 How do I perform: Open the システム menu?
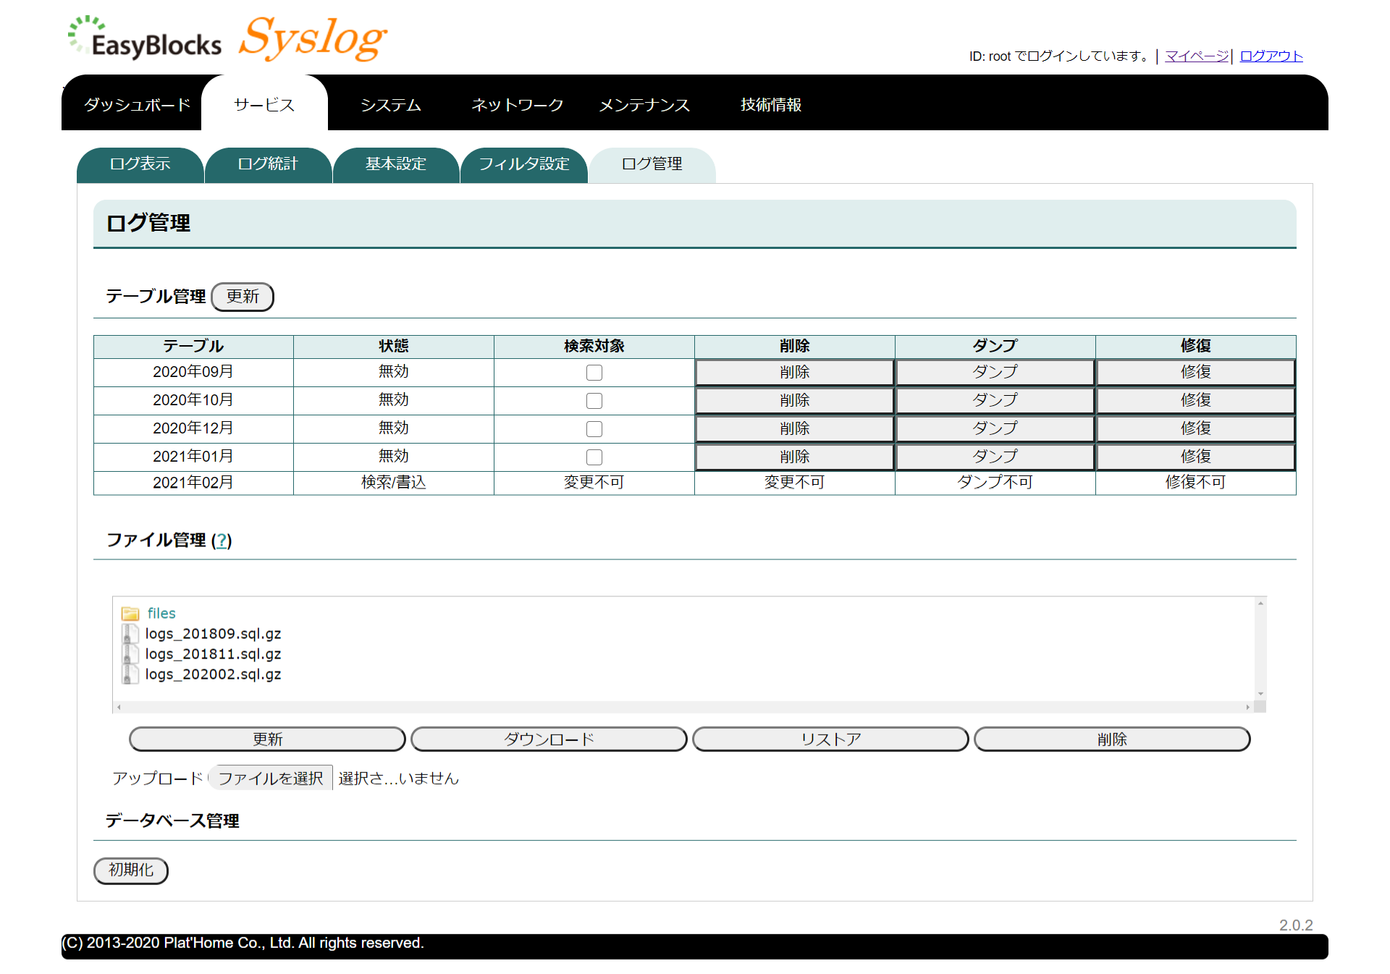point(391,105)
